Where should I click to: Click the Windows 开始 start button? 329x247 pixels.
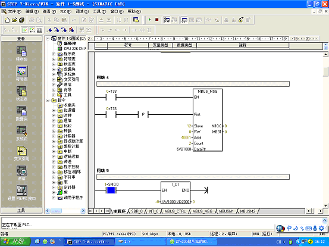click(15, 242)
